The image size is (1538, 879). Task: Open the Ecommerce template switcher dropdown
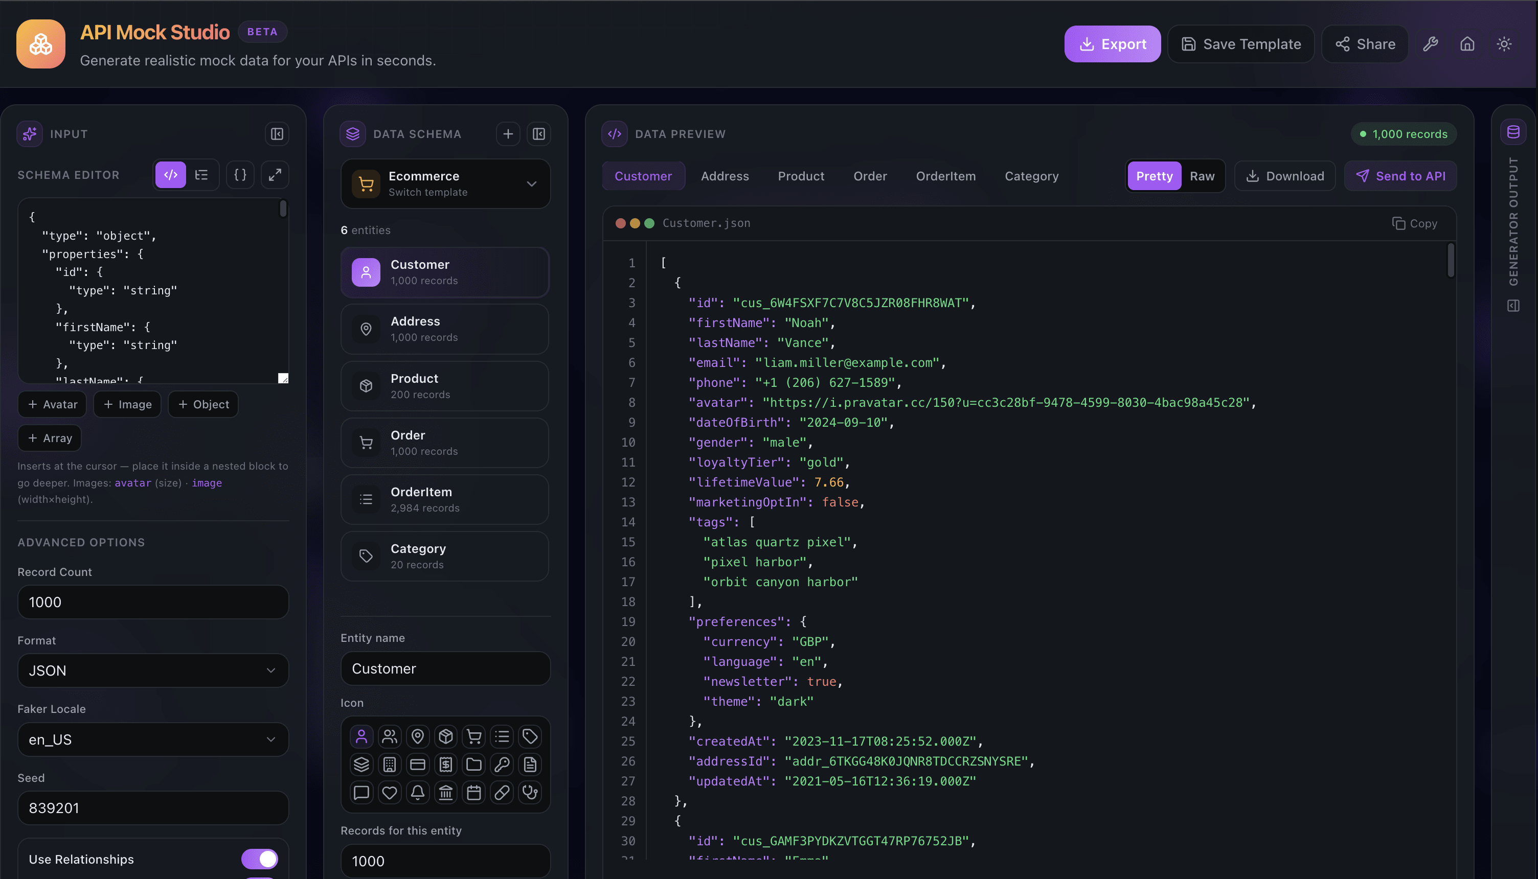point(446,184)
